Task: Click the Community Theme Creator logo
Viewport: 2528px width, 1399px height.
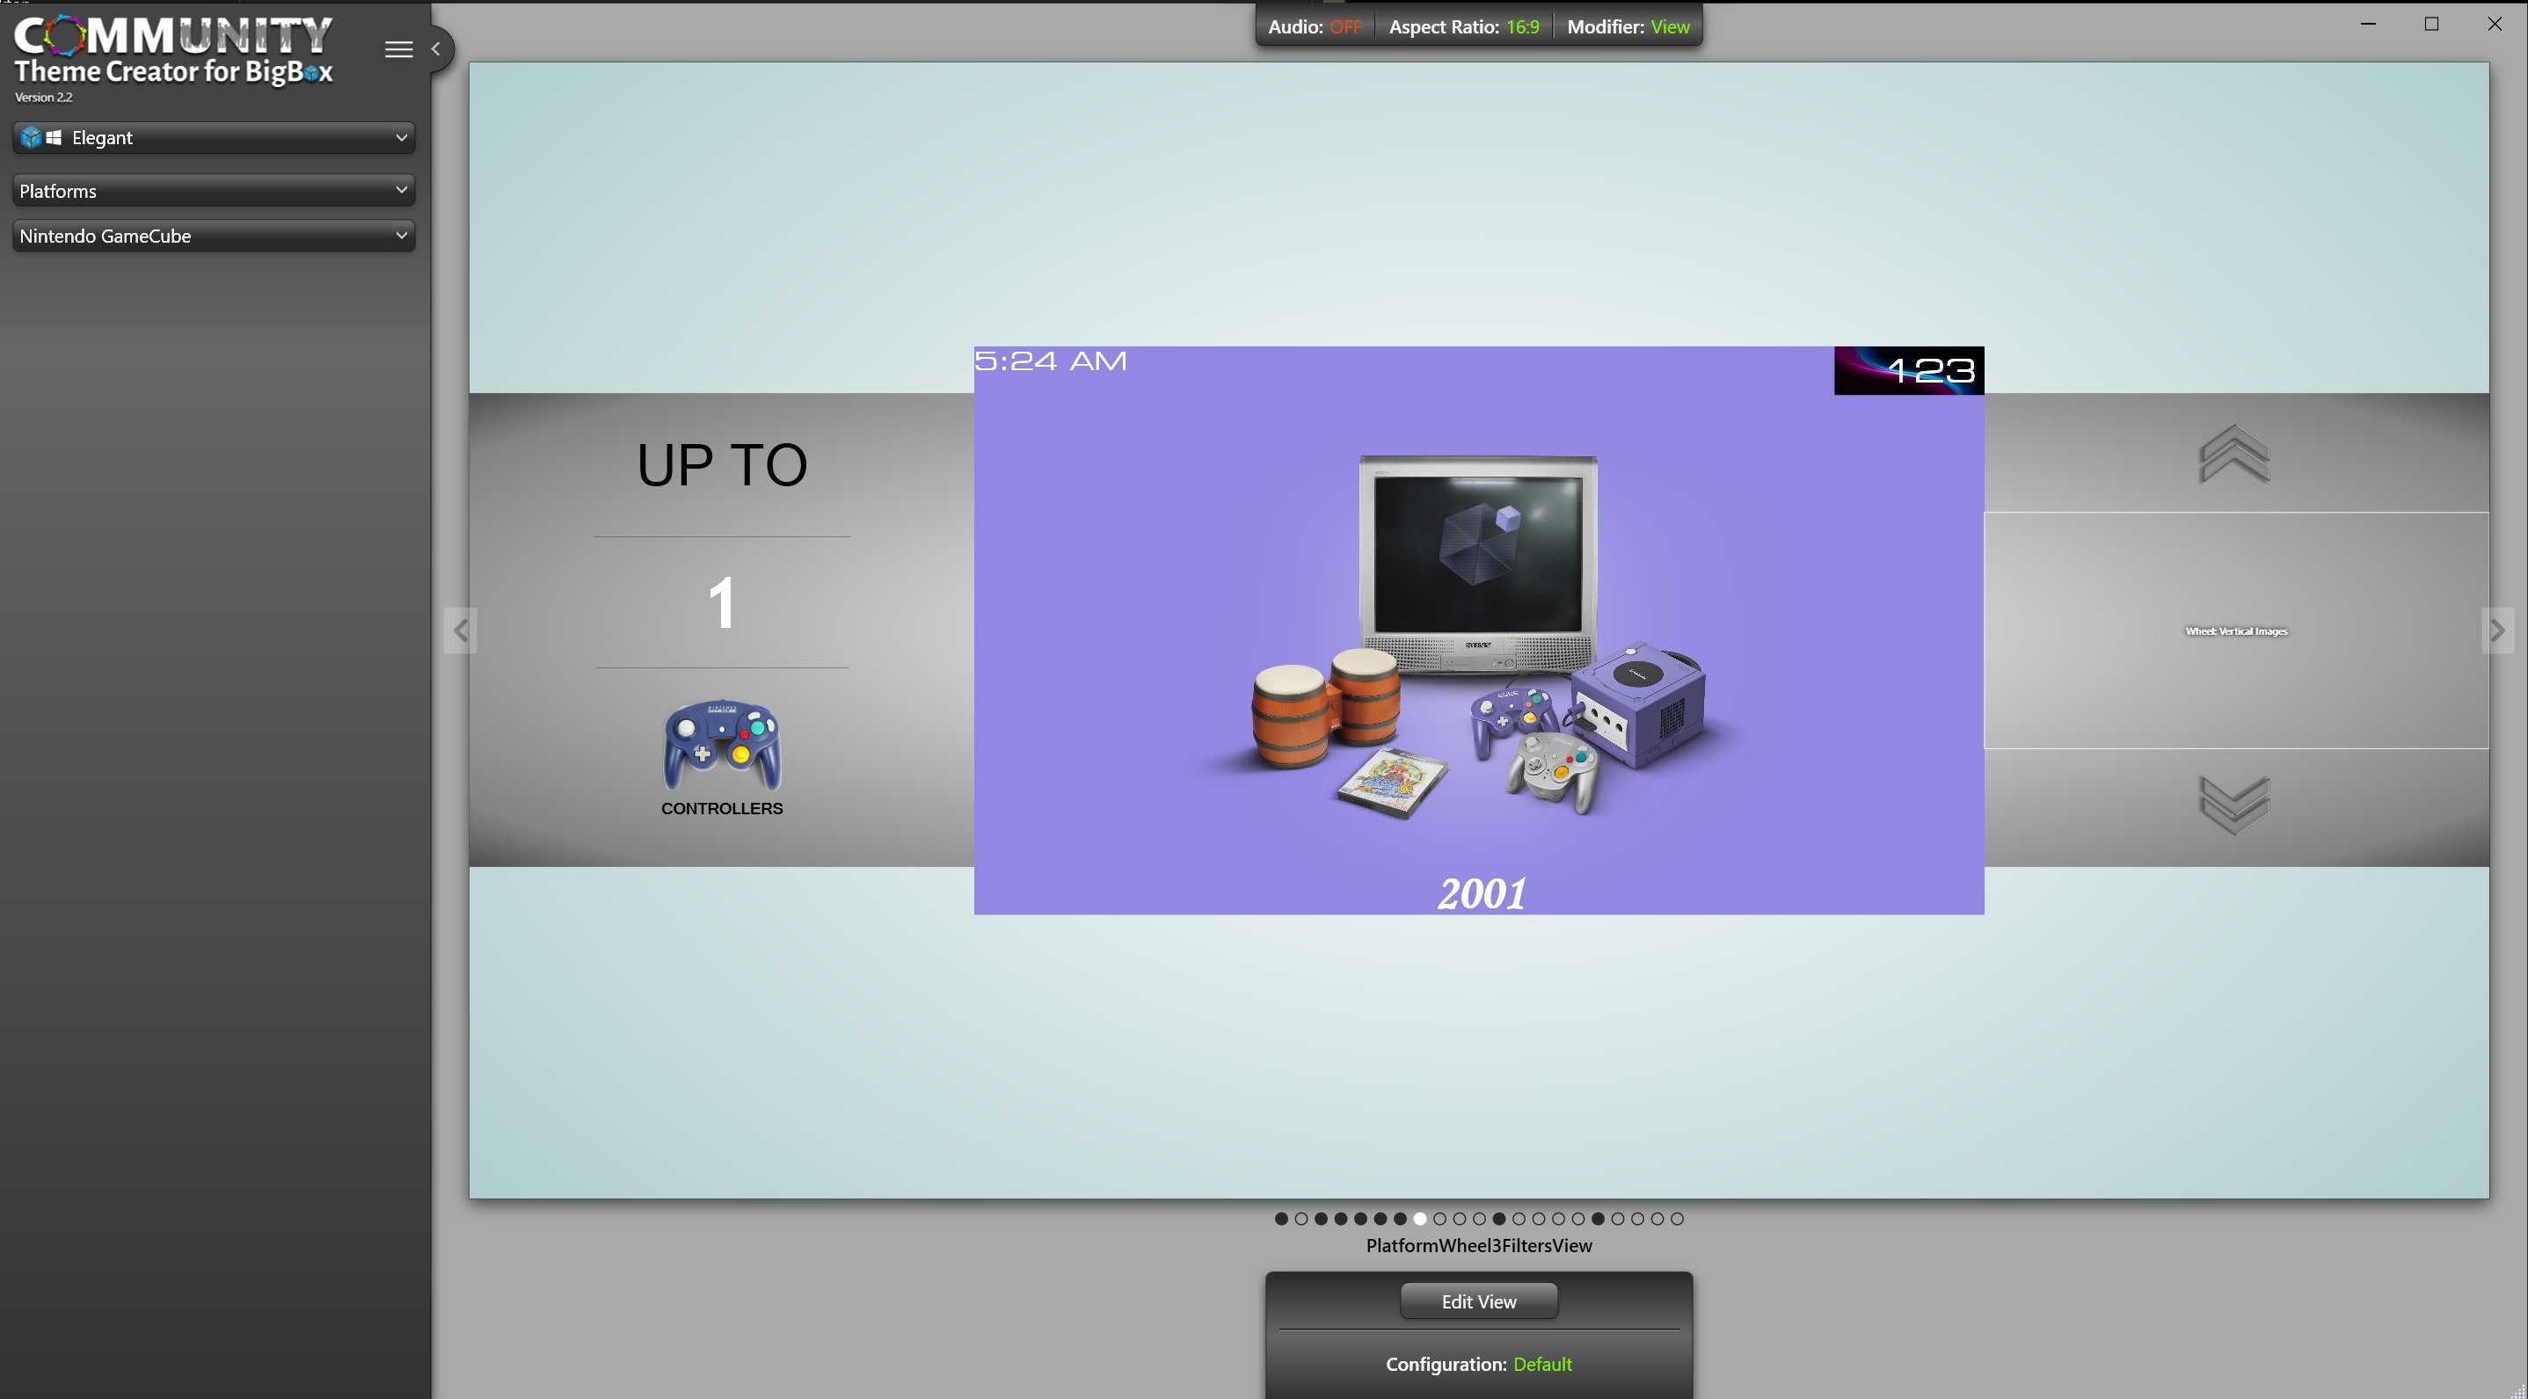Action: [174, 51]
